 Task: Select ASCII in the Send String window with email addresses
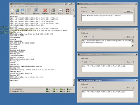[x=82, y=37]
